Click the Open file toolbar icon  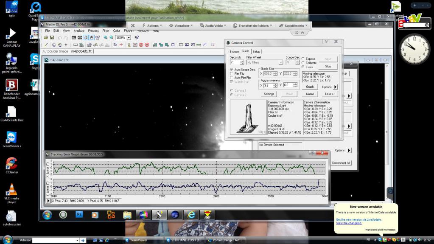(x=46, y=38)
